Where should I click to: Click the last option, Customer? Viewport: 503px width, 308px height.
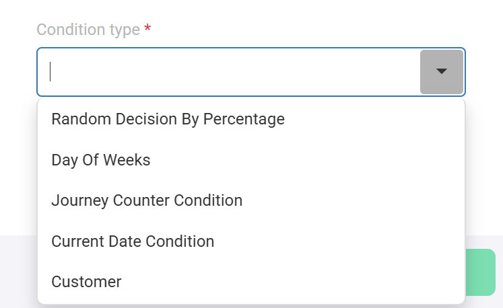click(86, 282)
